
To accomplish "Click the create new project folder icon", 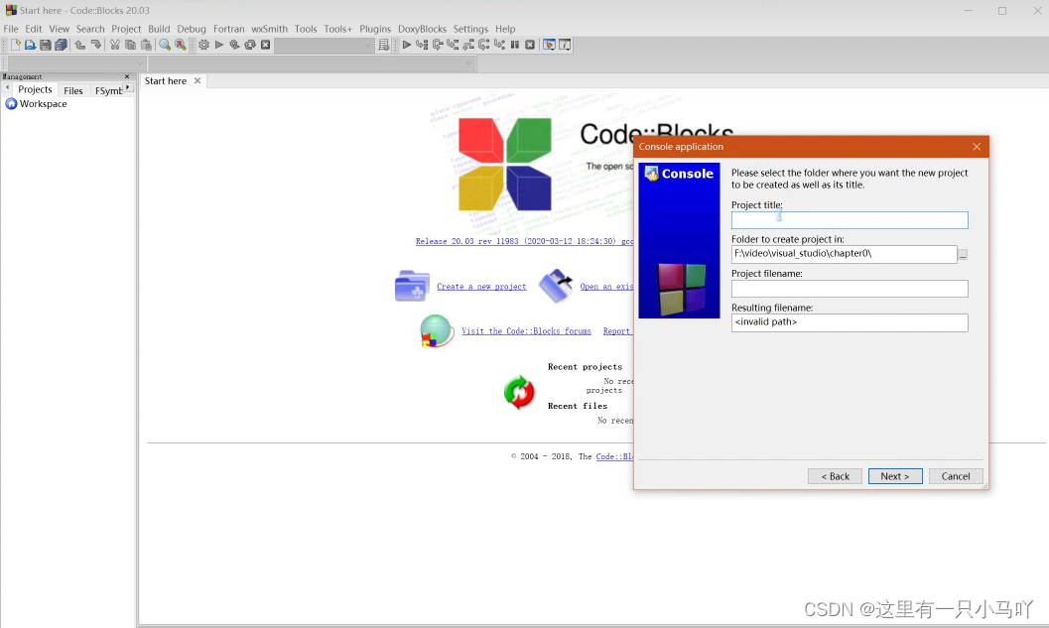I will coord(412,287).
